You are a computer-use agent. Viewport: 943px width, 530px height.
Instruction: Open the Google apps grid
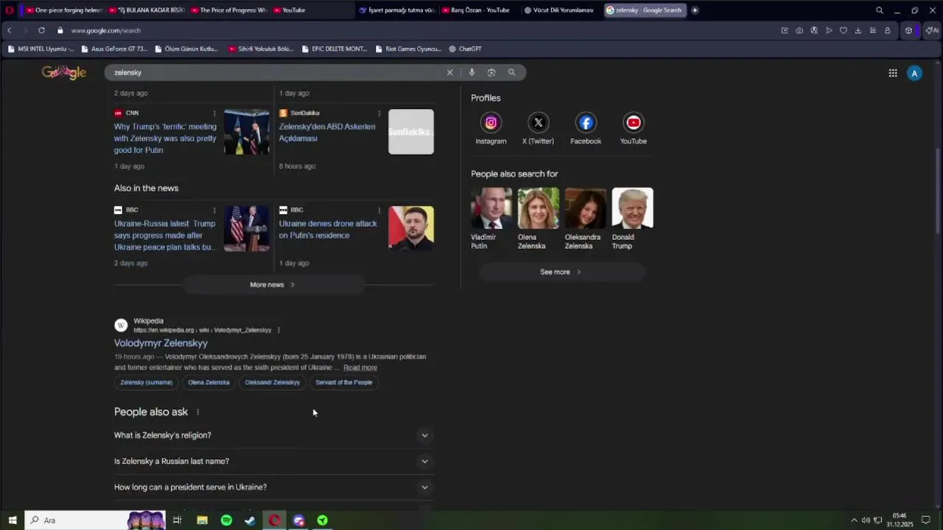pos(892,73)
